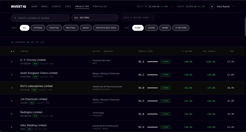Click the Rev Growth column header
This screenshot has width=246, height=132.
209,51
